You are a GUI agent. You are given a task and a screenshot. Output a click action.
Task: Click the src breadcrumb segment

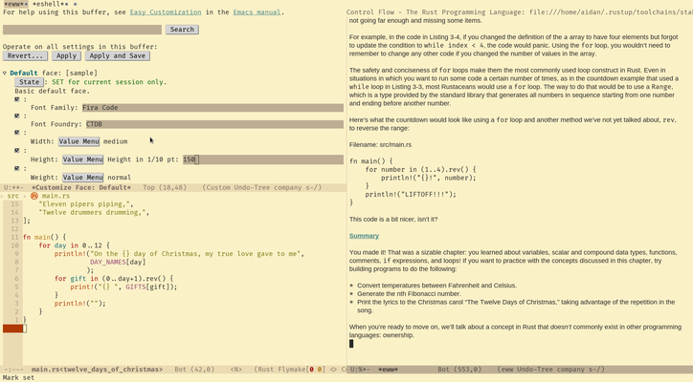[12, 196]
